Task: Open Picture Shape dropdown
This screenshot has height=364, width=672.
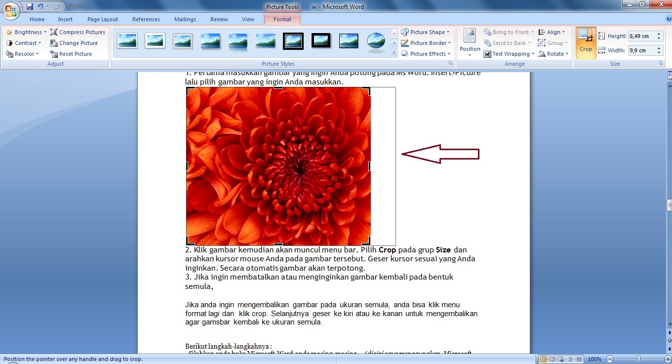Action: [x=425, y=32]
